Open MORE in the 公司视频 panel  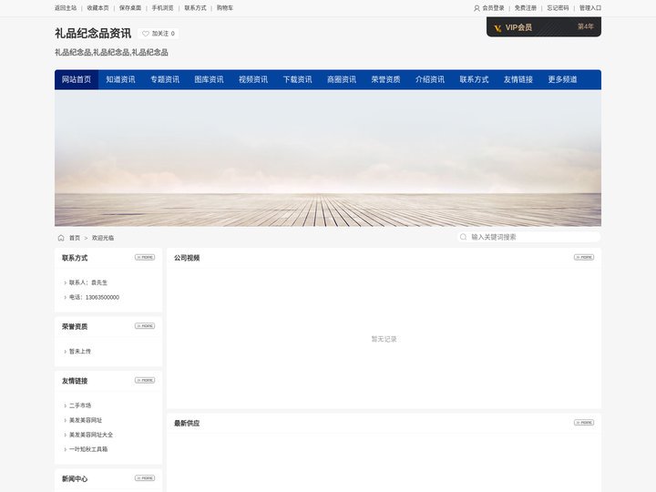(x=584, y=257)
